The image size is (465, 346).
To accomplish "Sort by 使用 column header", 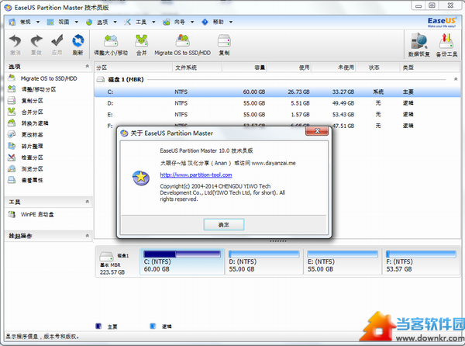I will tap(288, 67).
